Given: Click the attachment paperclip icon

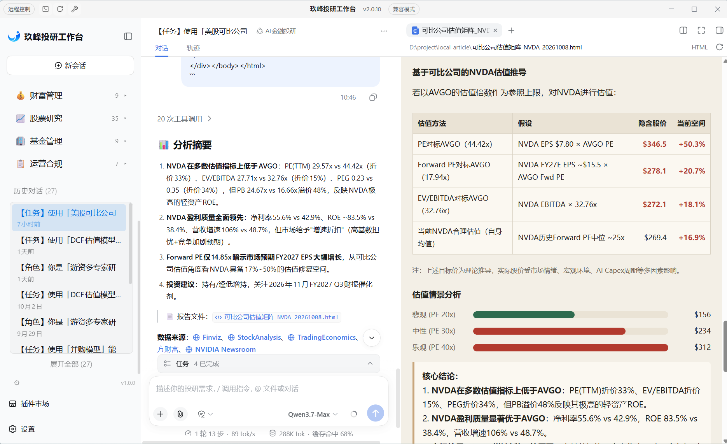Looking at the screenshot, I should tap(180, 414).
